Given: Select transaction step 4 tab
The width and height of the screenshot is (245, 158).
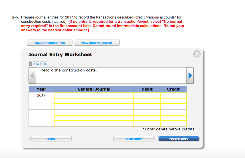Looking at the screenshot, I should pos(42,64).
